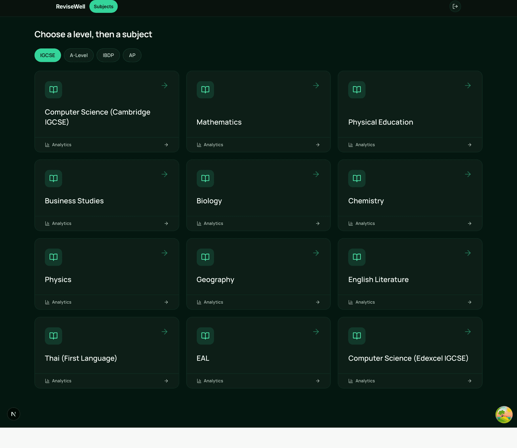Image resolution: width=517 pixels, height=448 pixels.
Task: Open the English Literature subject title
Action: [378, 280]
